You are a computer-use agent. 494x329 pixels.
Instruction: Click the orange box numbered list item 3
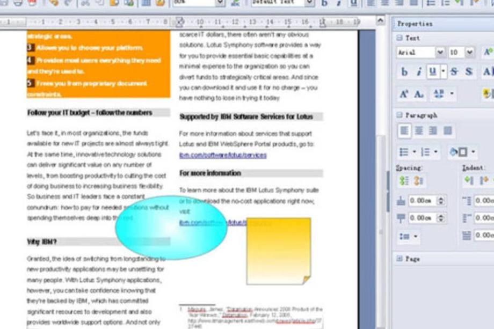coord(85,48)
